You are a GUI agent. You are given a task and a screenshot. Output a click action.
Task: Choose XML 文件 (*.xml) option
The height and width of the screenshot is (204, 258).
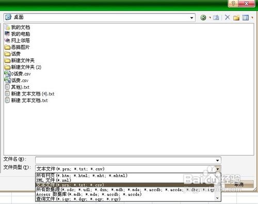click(x=54, y=180)
